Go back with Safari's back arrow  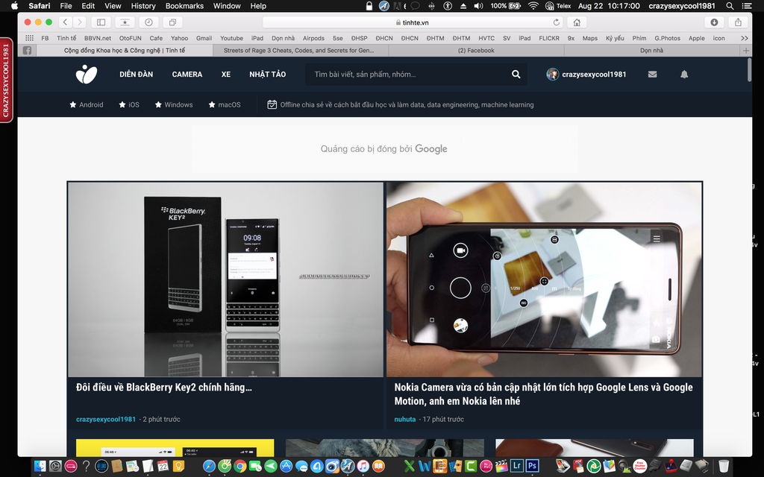[x=66, y=22]
